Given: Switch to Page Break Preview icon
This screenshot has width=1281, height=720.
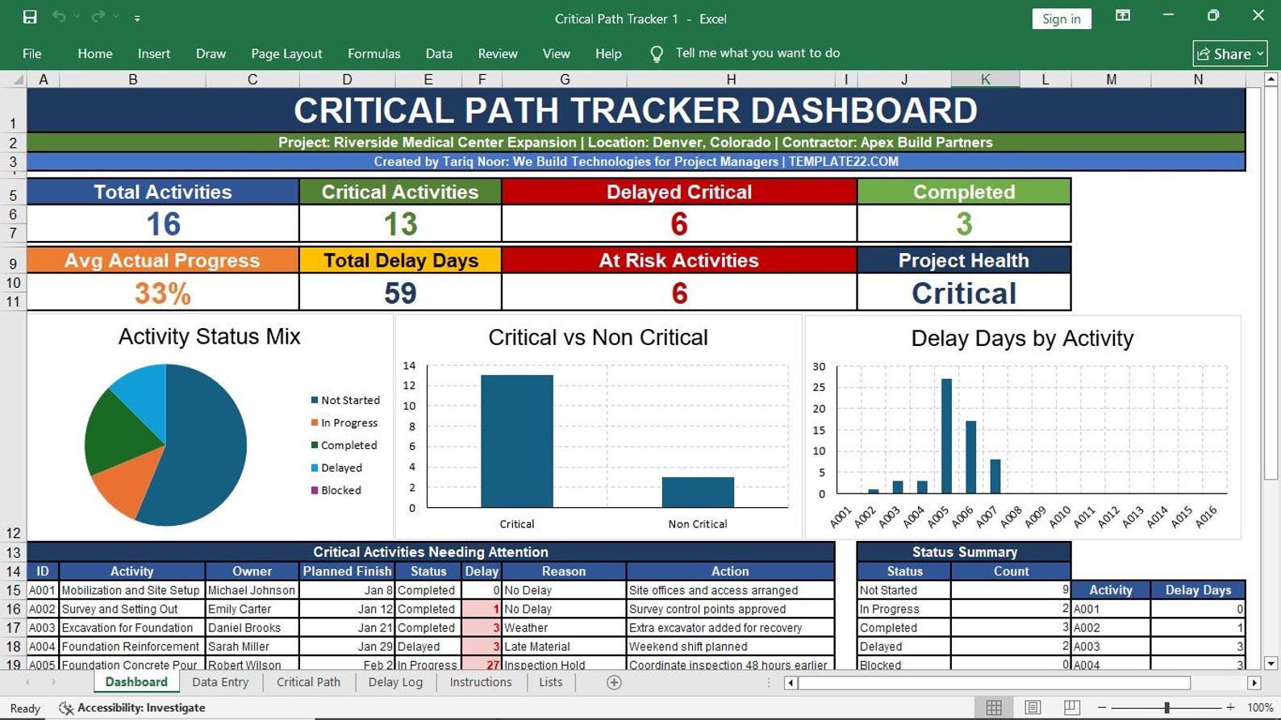Looking at the screenshot, I should (1071, 708).
